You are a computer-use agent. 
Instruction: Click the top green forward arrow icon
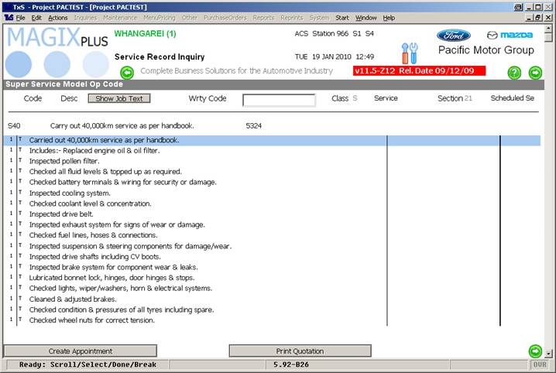pyautogui.click(x=535, y=73)
